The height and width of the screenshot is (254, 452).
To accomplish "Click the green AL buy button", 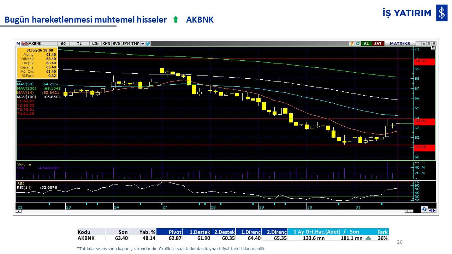I will pos(367,44).
